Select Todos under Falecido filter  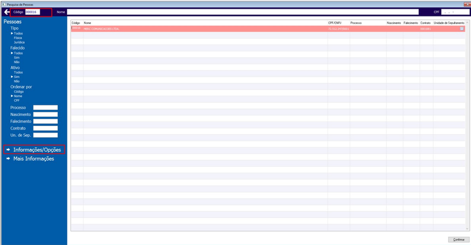point(18,53)
